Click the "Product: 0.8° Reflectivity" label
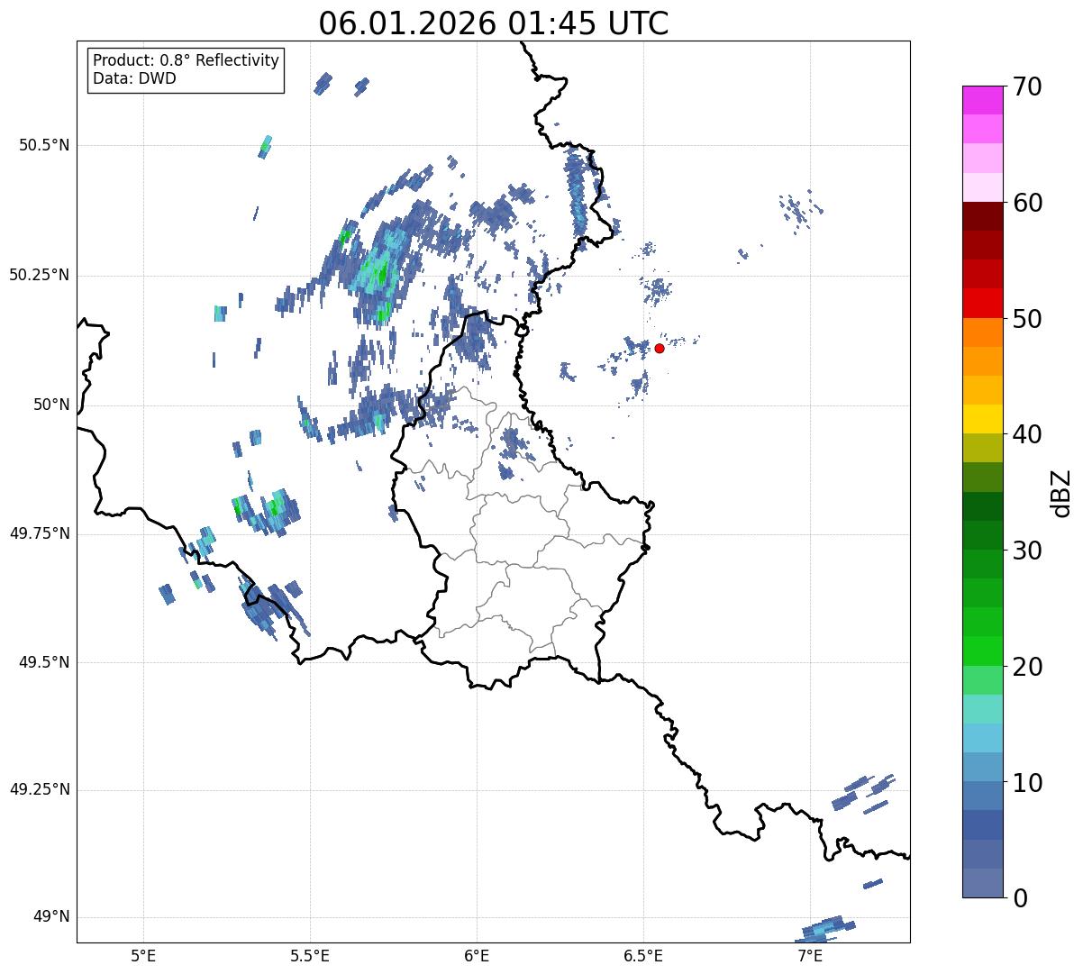 [187, 60]
